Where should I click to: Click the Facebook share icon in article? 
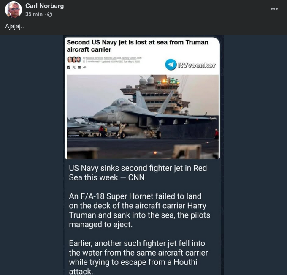point(69,67)
